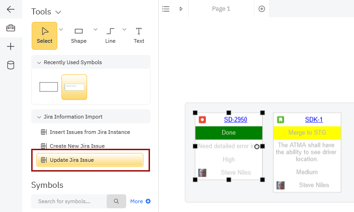Activate the Select pointer tool
Screen dimensions: 354x212
[45, 35]
